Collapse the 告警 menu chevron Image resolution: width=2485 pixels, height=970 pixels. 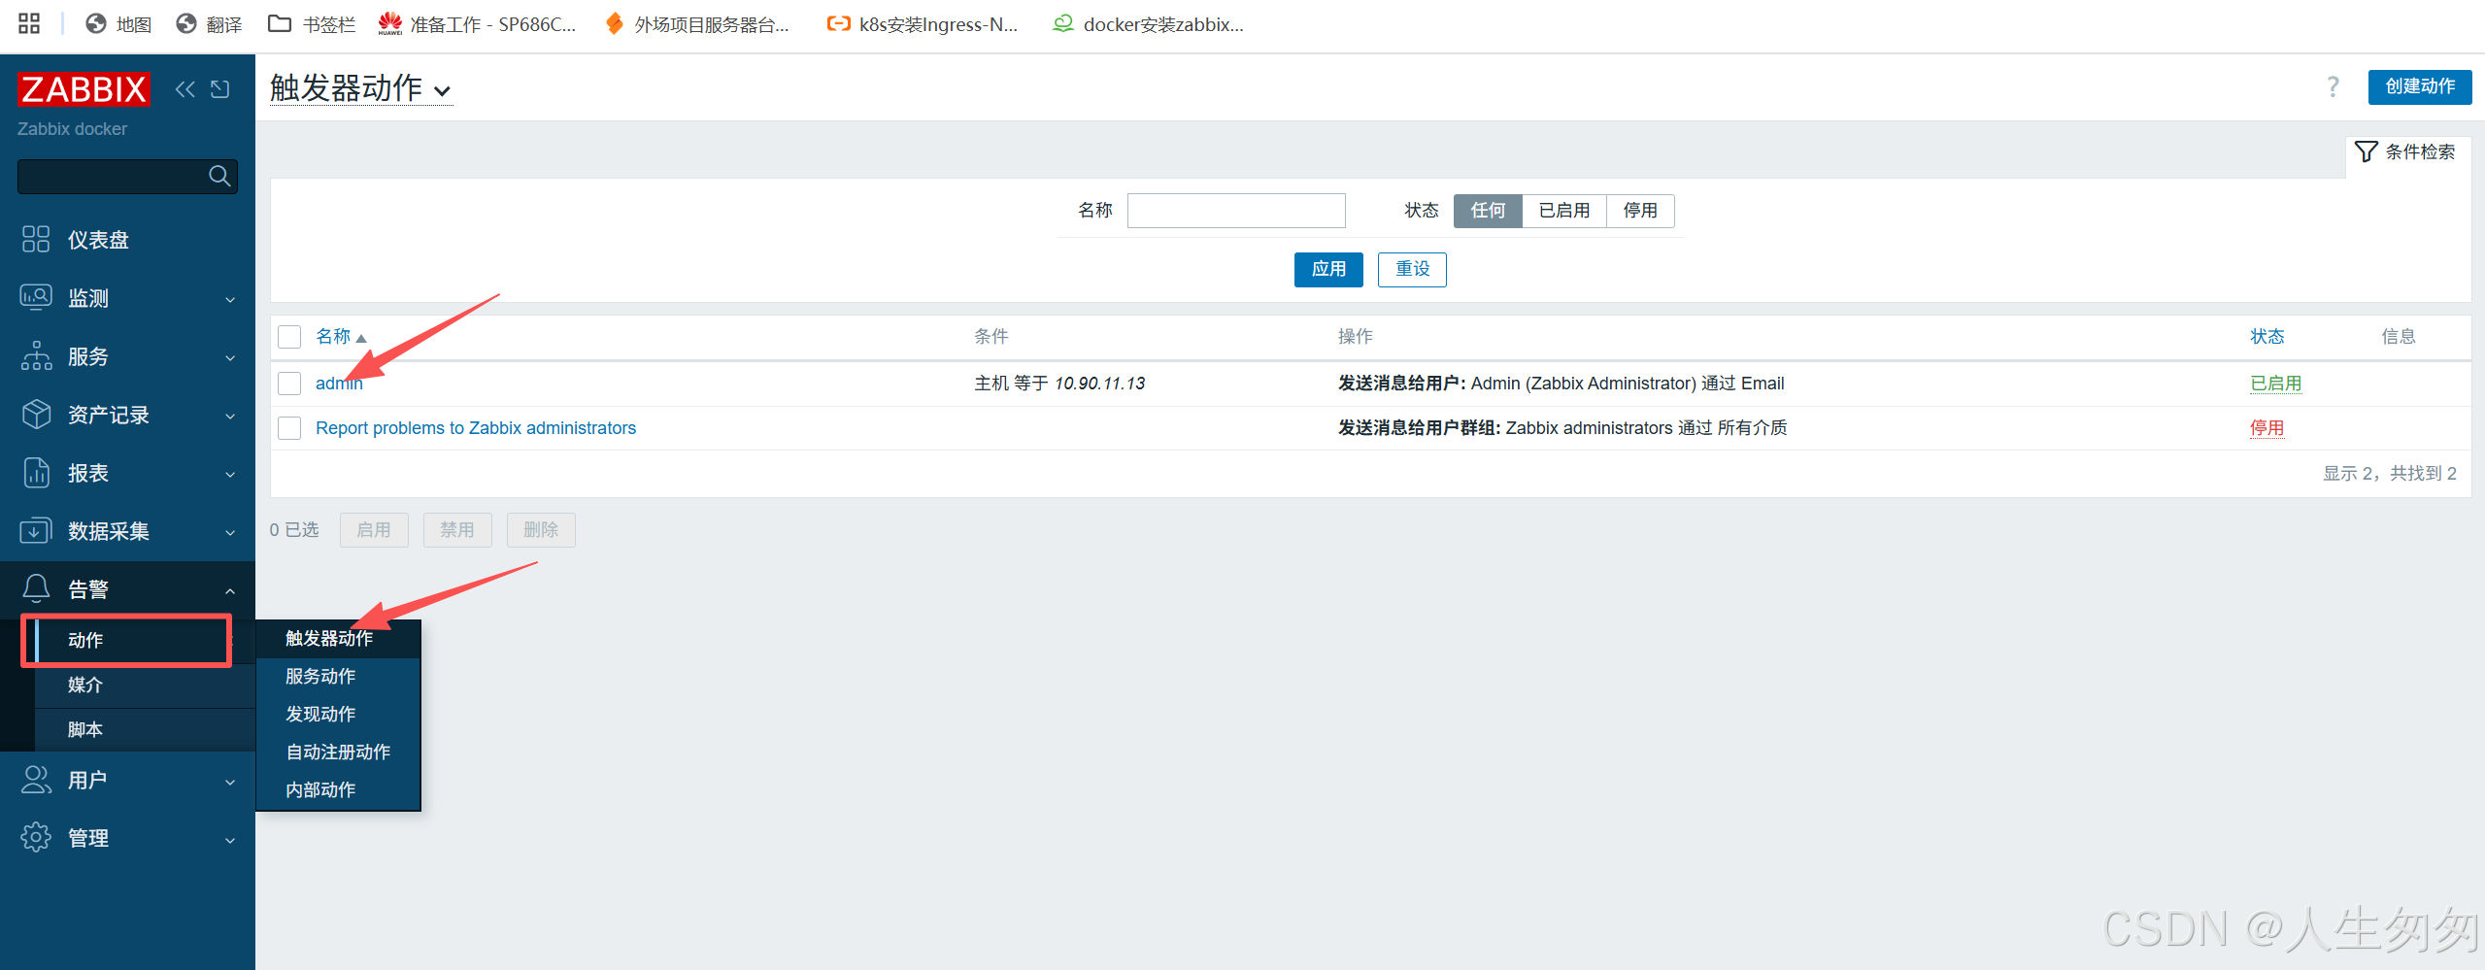(230, 590)
